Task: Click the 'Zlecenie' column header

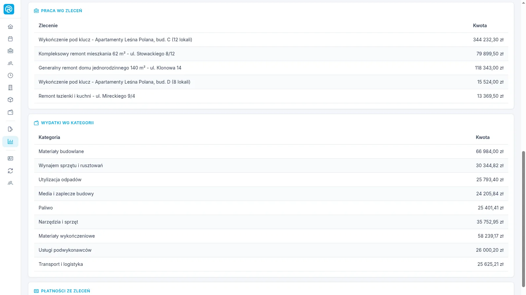Action: coord(48,26)
